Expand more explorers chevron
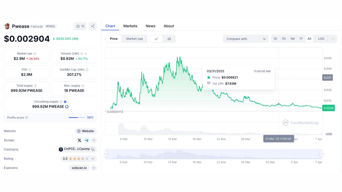 pyautogui.click(x=94, y=168)
